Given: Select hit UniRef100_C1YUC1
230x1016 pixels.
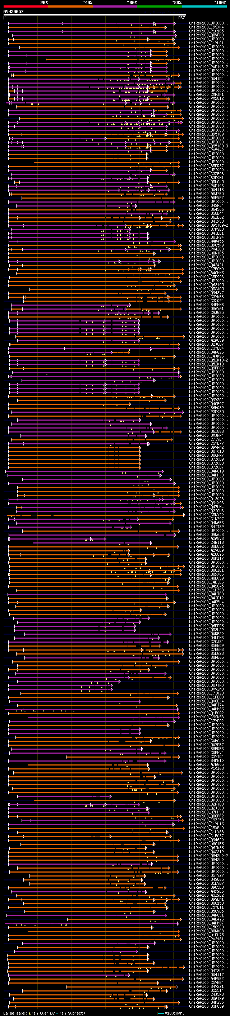Looking at the screenshot, I should point(206,43).
